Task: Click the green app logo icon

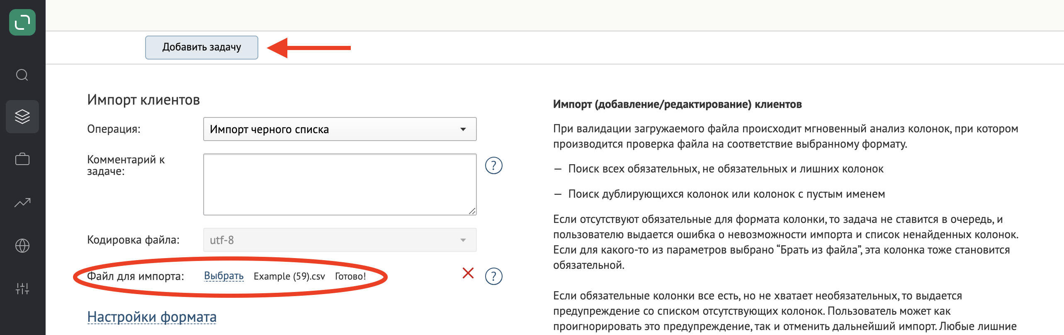Action: click(22, 22)
